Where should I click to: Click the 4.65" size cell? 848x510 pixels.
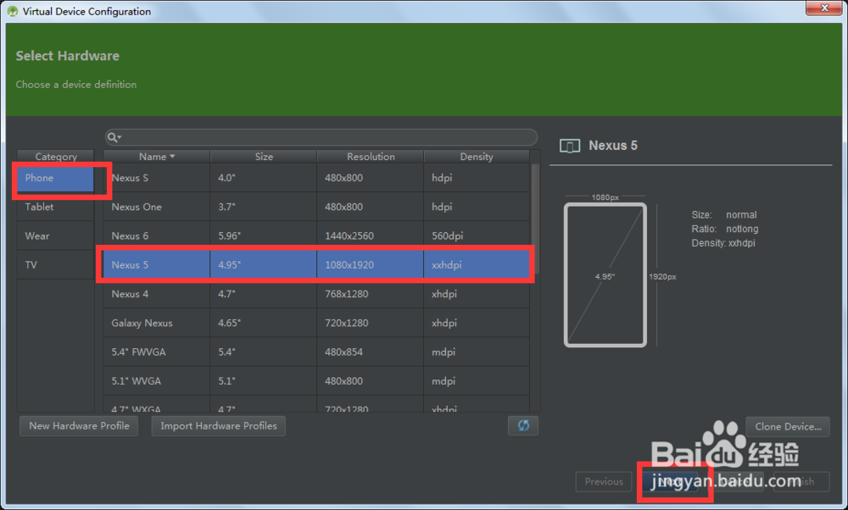click(264, 323)
